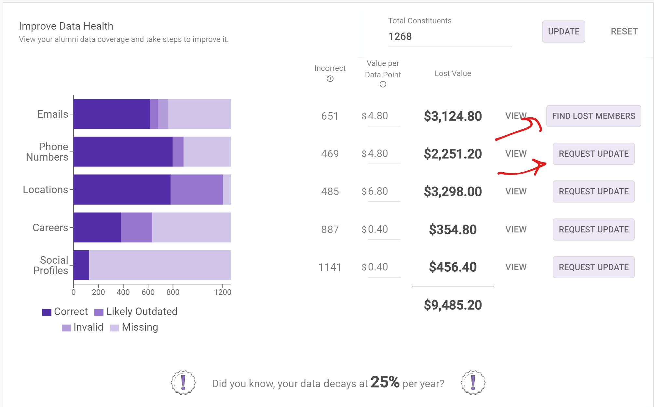This screenshot has height=407, width=654.
Task: Click the info icon under Incorrect
Action: pos(330,79)
